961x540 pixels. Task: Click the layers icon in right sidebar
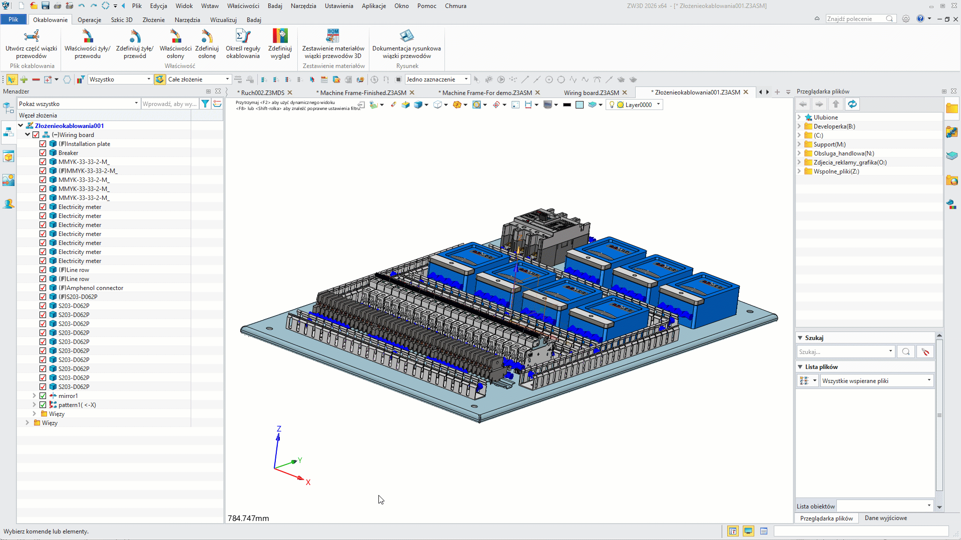coord(952,156)
